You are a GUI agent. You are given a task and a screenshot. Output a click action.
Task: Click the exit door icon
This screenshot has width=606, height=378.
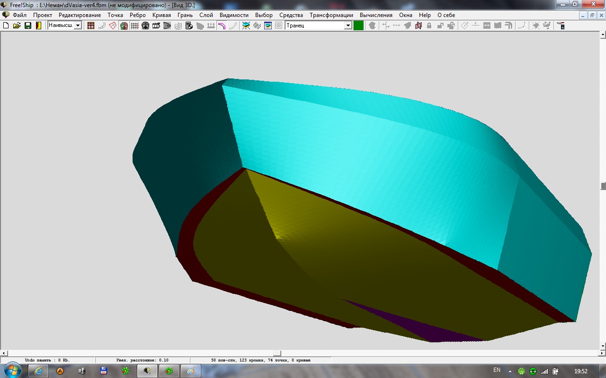(x=38, y=26)
